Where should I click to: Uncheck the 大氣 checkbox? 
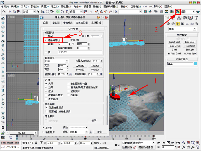(46, 83)
